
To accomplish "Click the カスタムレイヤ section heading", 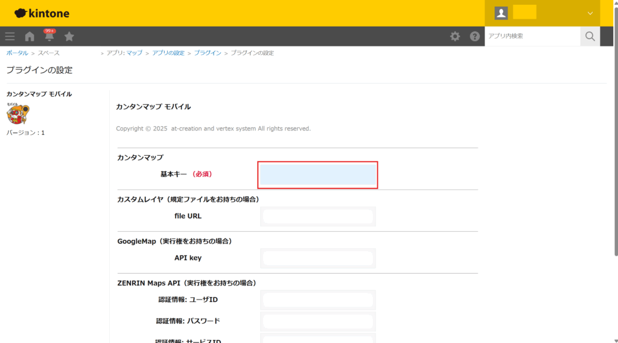I will 189,199.
